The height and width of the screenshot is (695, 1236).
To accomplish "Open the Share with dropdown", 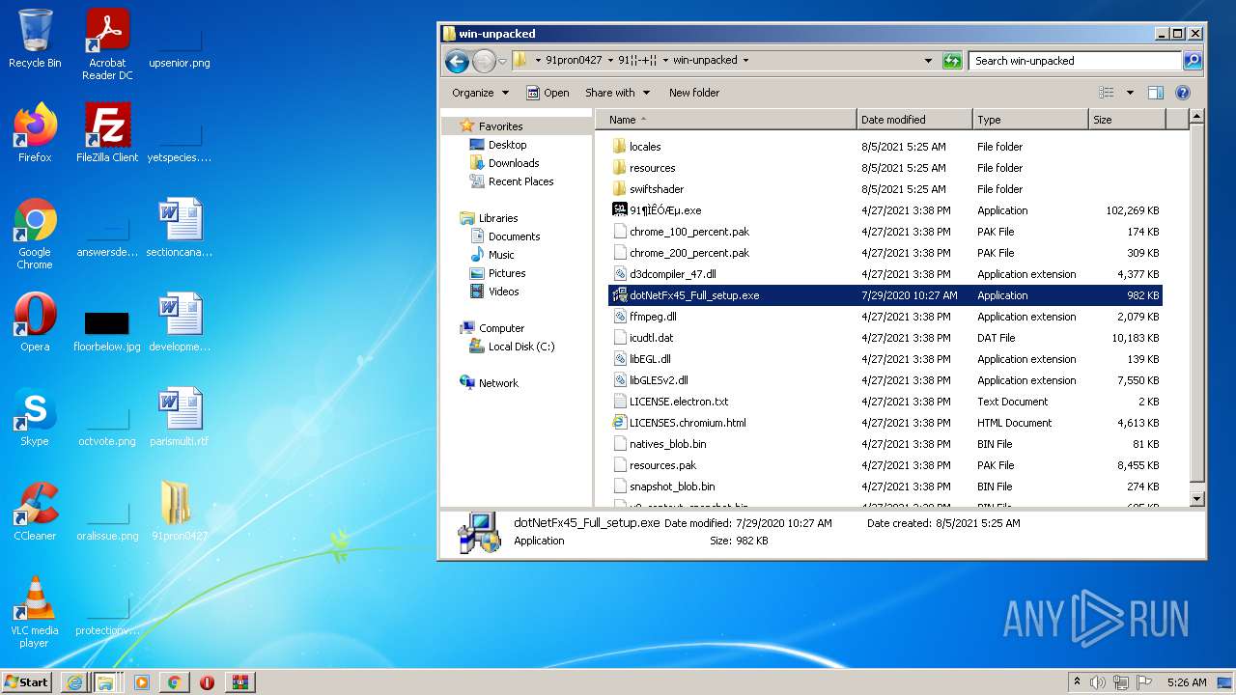I will [x=616, y=93].
